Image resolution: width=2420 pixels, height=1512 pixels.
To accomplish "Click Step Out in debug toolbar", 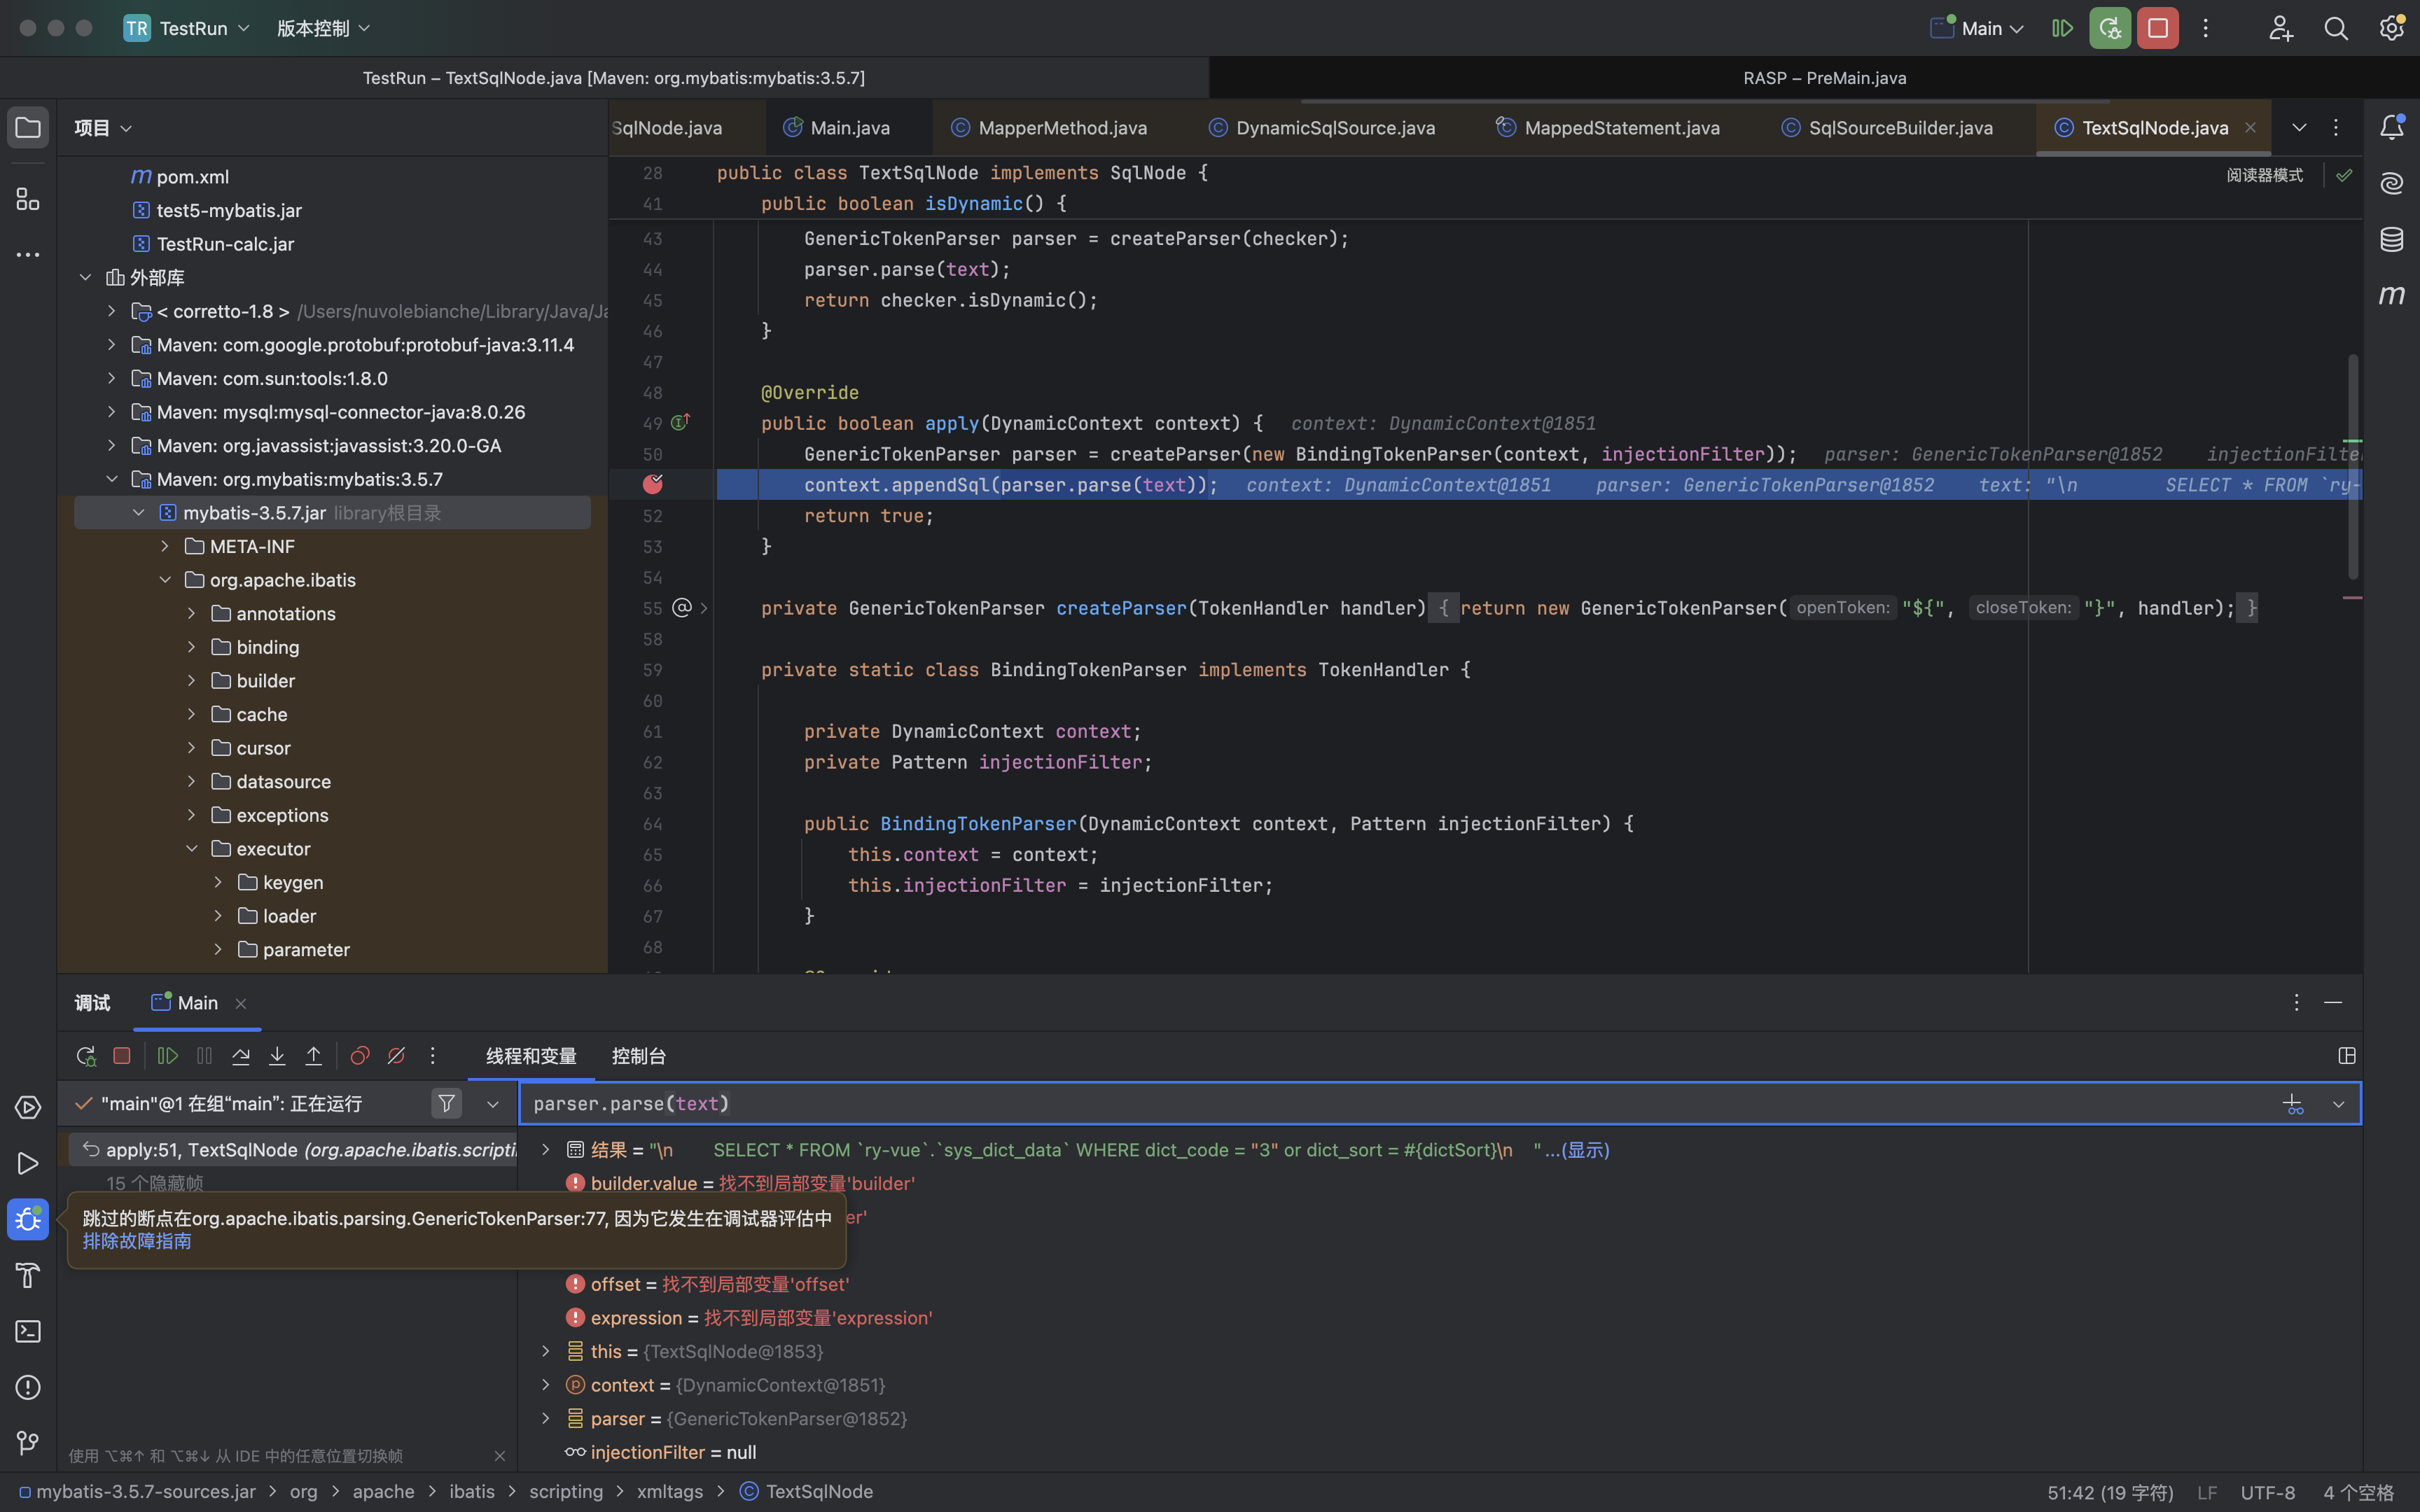I will 314,1056.
